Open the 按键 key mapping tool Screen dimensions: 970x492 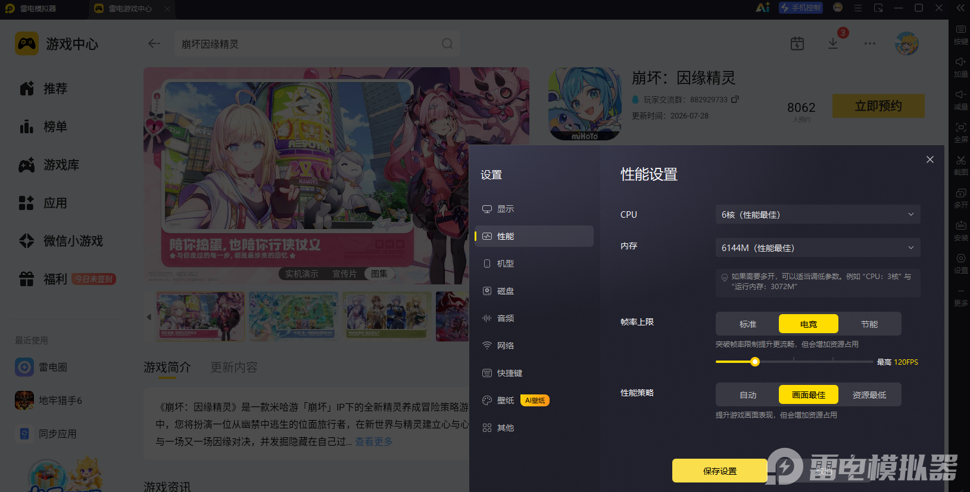tap(960, 34)
